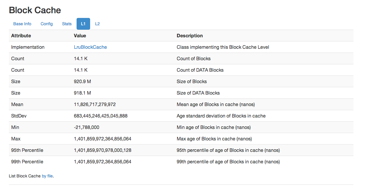This screenshot has height=193, width=377.
Task: Click the Min value -21,788,000
Action: click(86, 127)
